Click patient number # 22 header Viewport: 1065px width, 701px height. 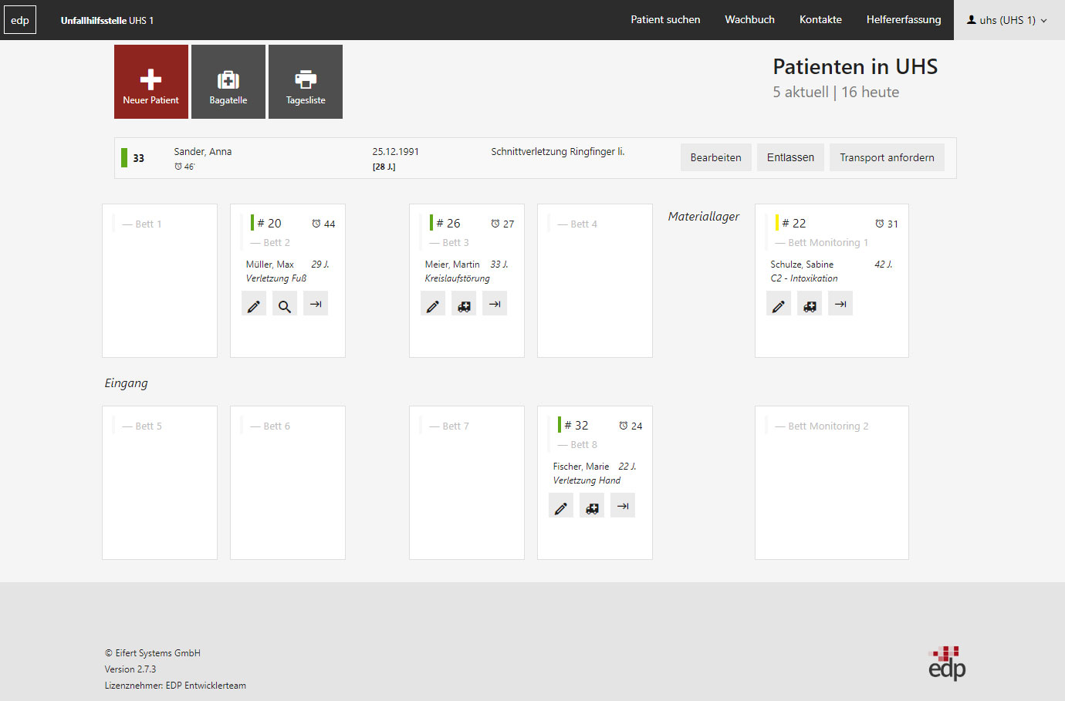[x=794, y=224]
